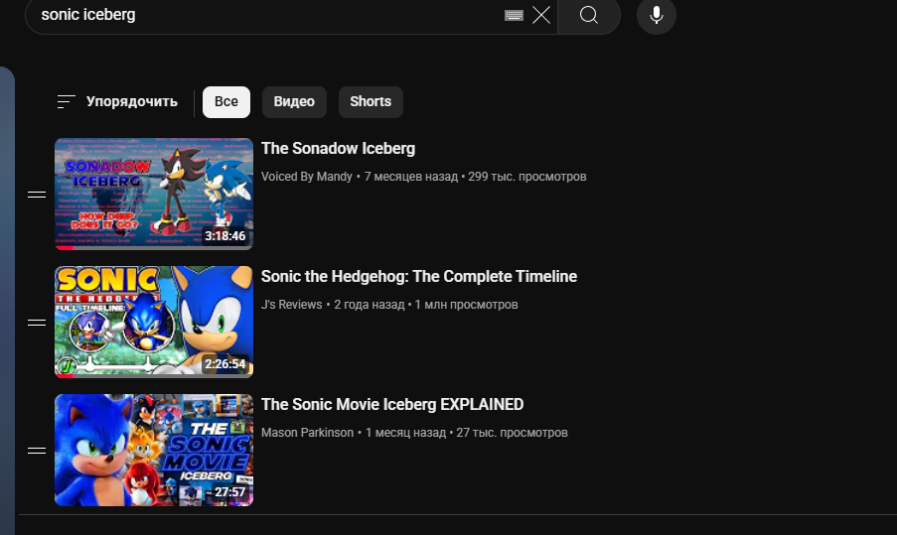Visit the J's Reviews channel
The image size is (897, 535).
click(x=291, y=305)
